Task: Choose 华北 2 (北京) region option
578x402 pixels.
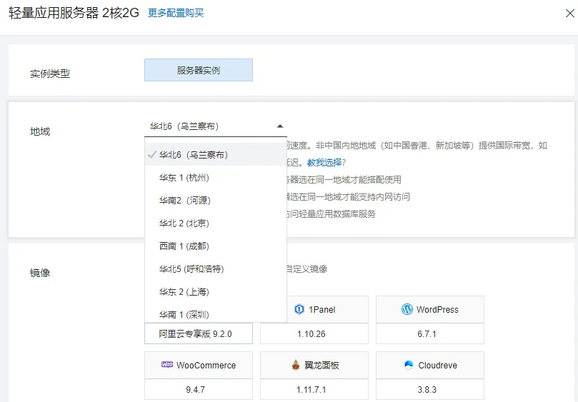Action: [216, 223]
